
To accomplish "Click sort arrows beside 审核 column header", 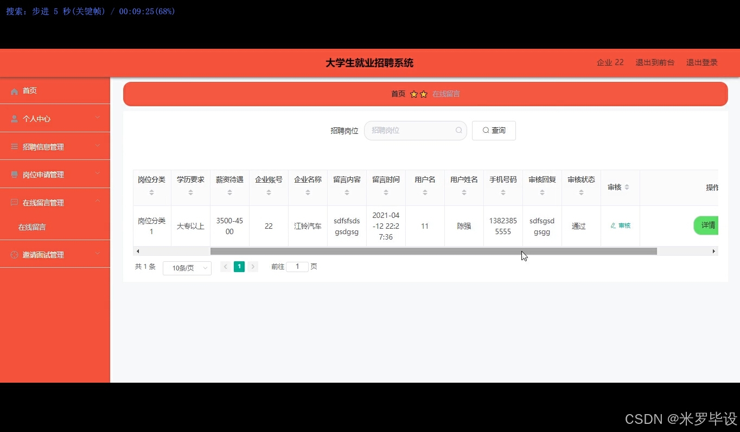I will (x=627, y=187).
